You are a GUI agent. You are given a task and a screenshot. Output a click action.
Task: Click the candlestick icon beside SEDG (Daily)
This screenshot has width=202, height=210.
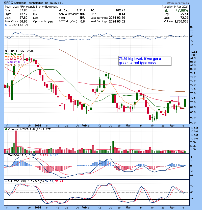tap(6, 51)
